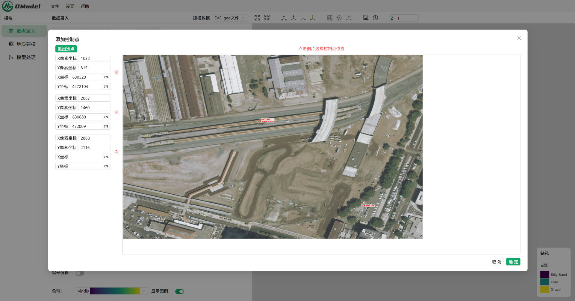Click the screenshot image icon in toolbar

366,18
